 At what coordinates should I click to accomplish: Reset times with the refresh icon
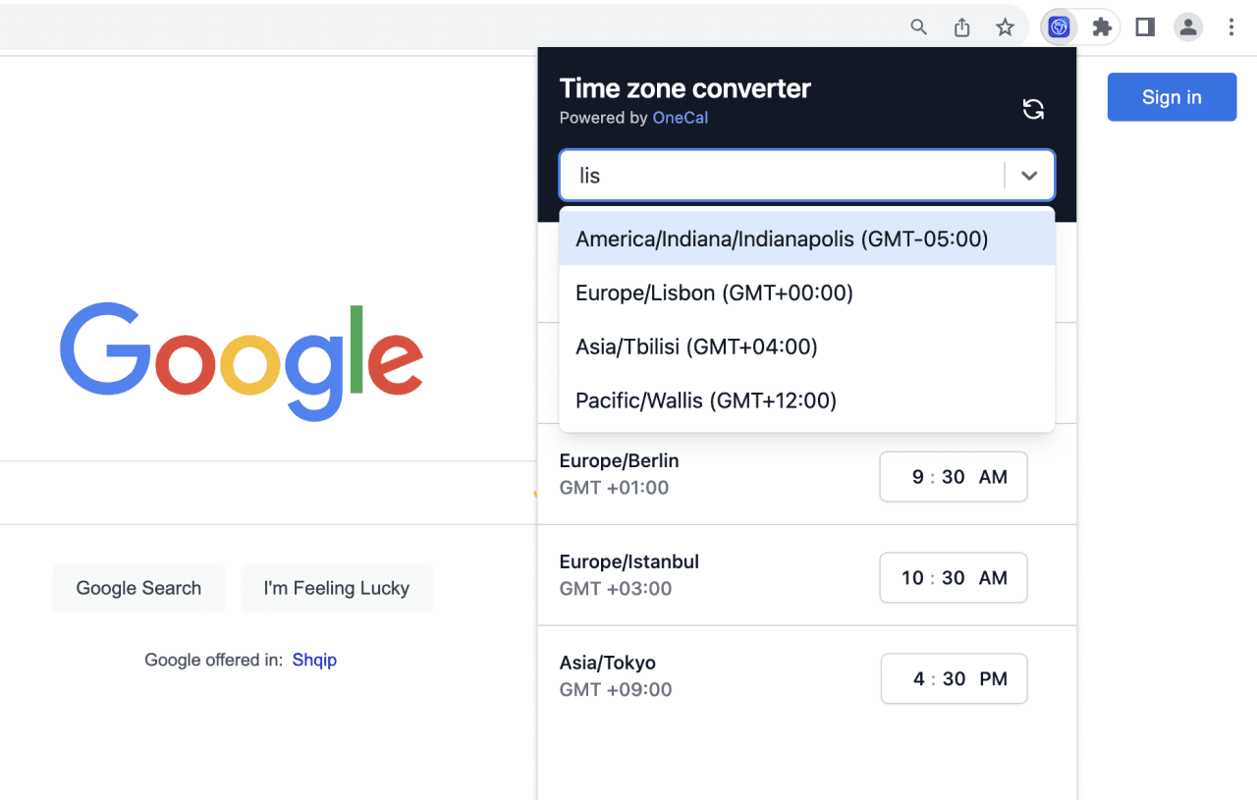coord(1033,109)
